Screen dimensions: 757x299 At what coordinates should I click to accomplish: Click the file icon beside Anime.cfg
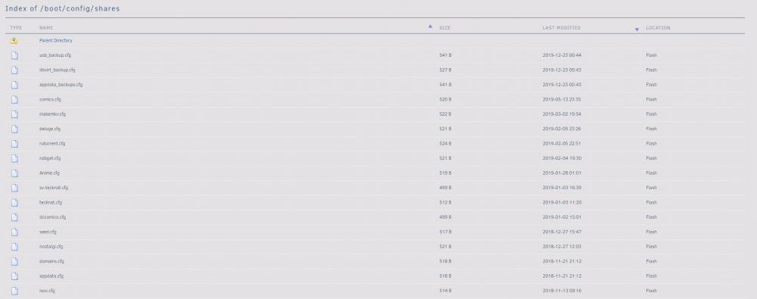point(14,173)
